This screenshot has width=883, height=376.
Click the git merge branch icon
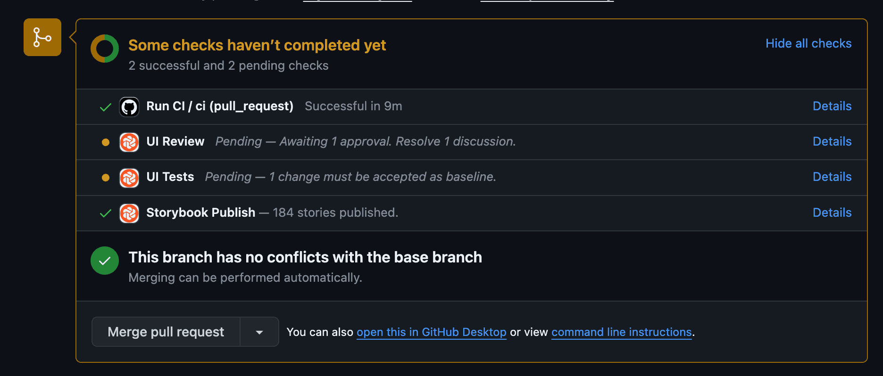(x=42, y=37)
